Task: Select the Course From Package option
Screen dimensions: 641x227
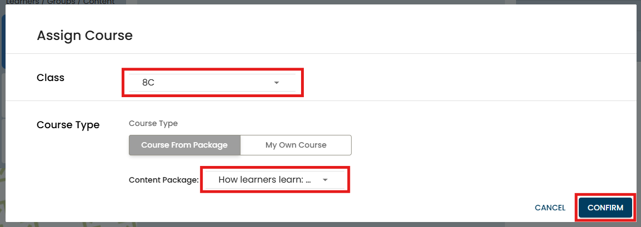Action: (x=184, y=145)
